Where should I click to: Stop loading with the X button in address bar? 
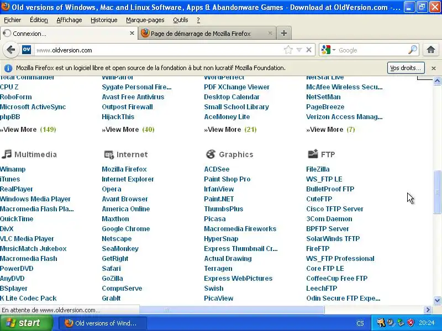[309, 50]
